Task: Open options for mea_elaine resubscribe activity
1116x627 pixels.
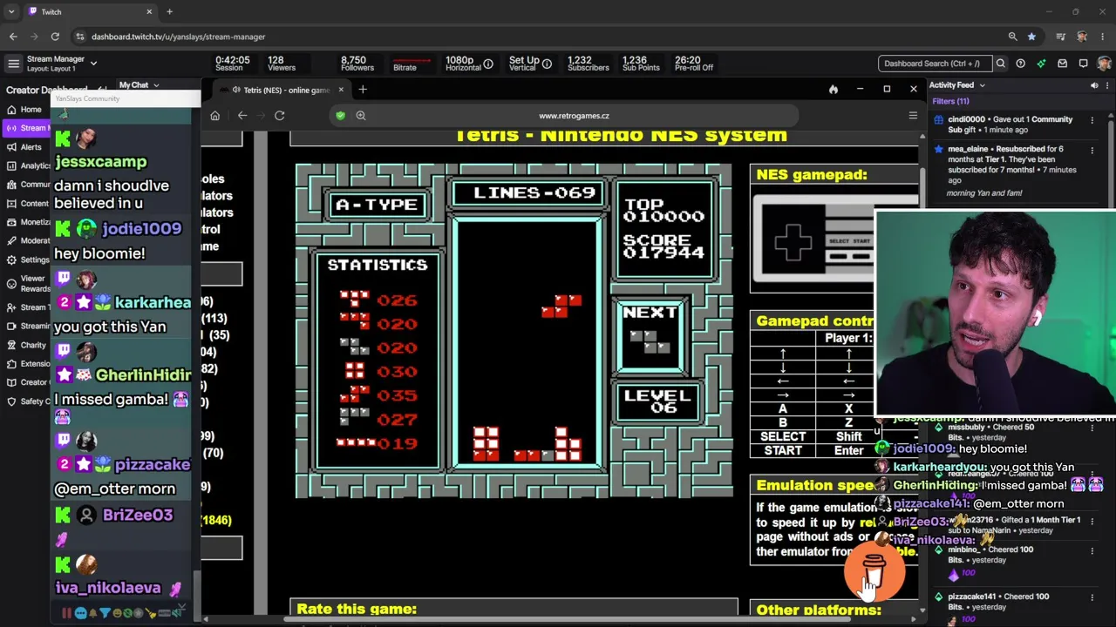Action: tap(1092, 150)
